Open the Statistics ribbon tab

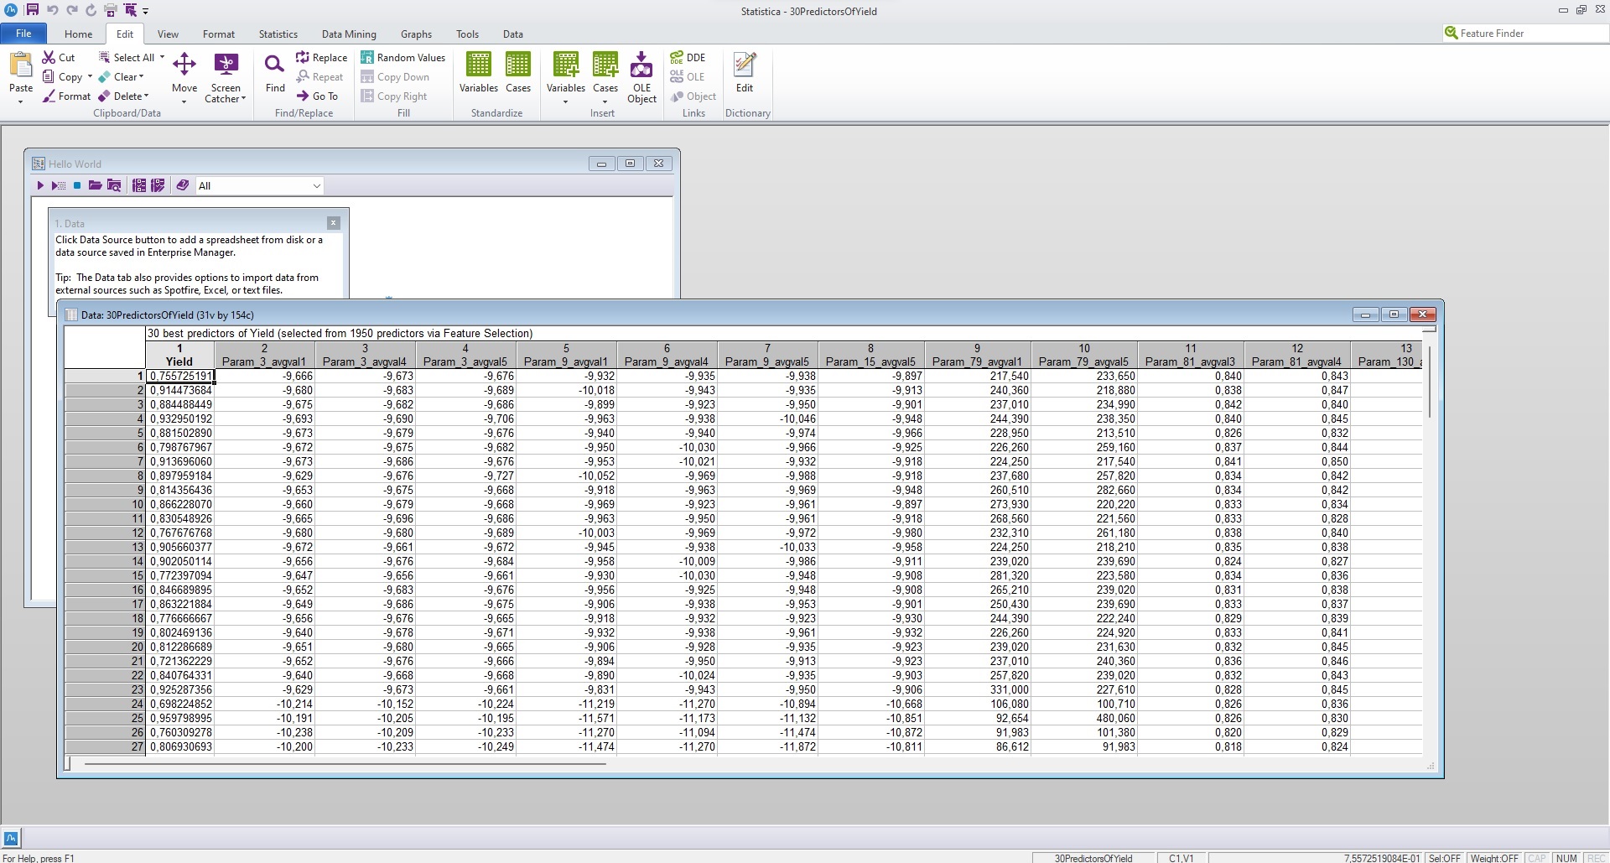[278, 34]
